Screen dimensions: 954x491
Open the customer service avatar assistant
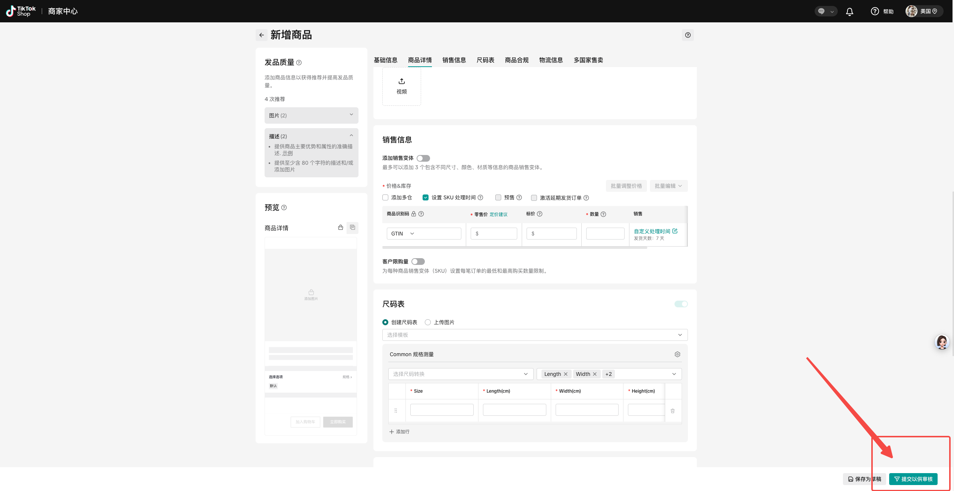click(x=942, y=342)
